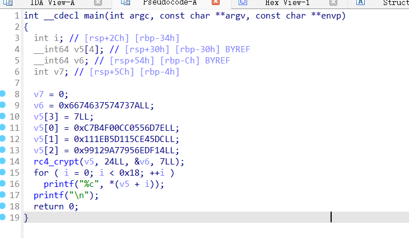
Task: Switch to the IDA View-A tab
Action: (x=53, y=3)
